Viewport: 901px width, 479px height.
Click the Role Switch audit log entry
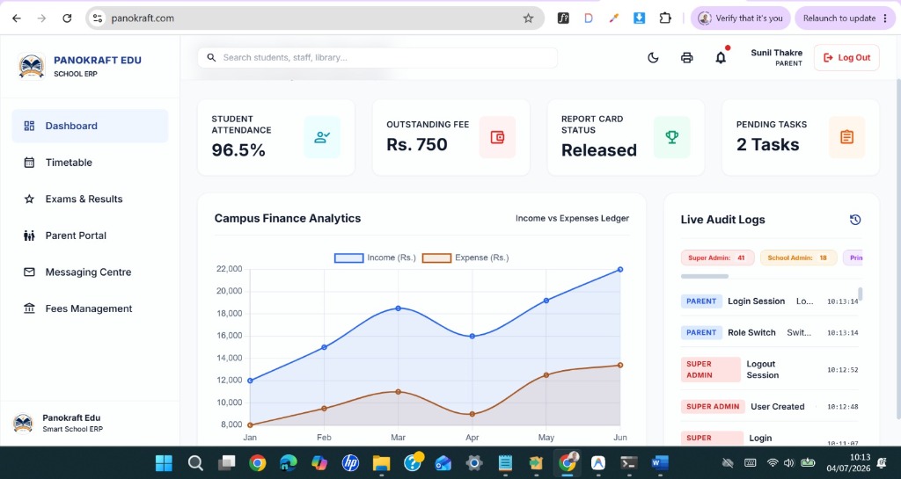click(x=769, y=333)
